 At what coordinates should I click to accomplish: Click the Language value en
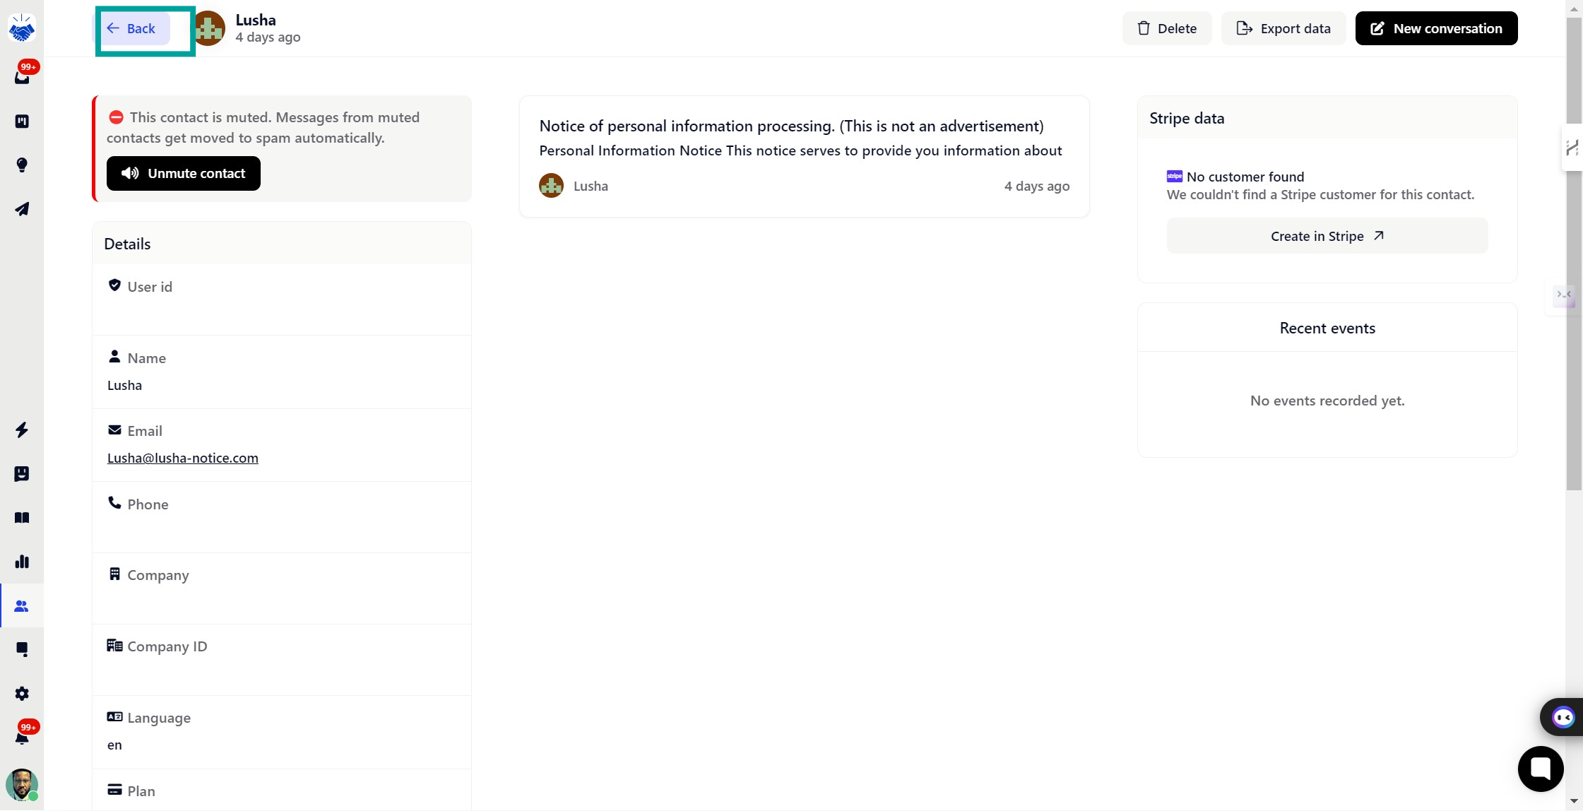click(114, 745)
